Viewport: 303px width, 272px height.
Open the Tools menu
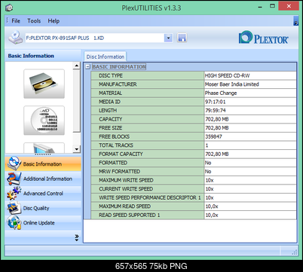coord(34,21)
